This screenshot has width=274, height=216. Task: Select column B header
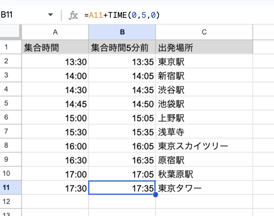click(x=122, y=32)
